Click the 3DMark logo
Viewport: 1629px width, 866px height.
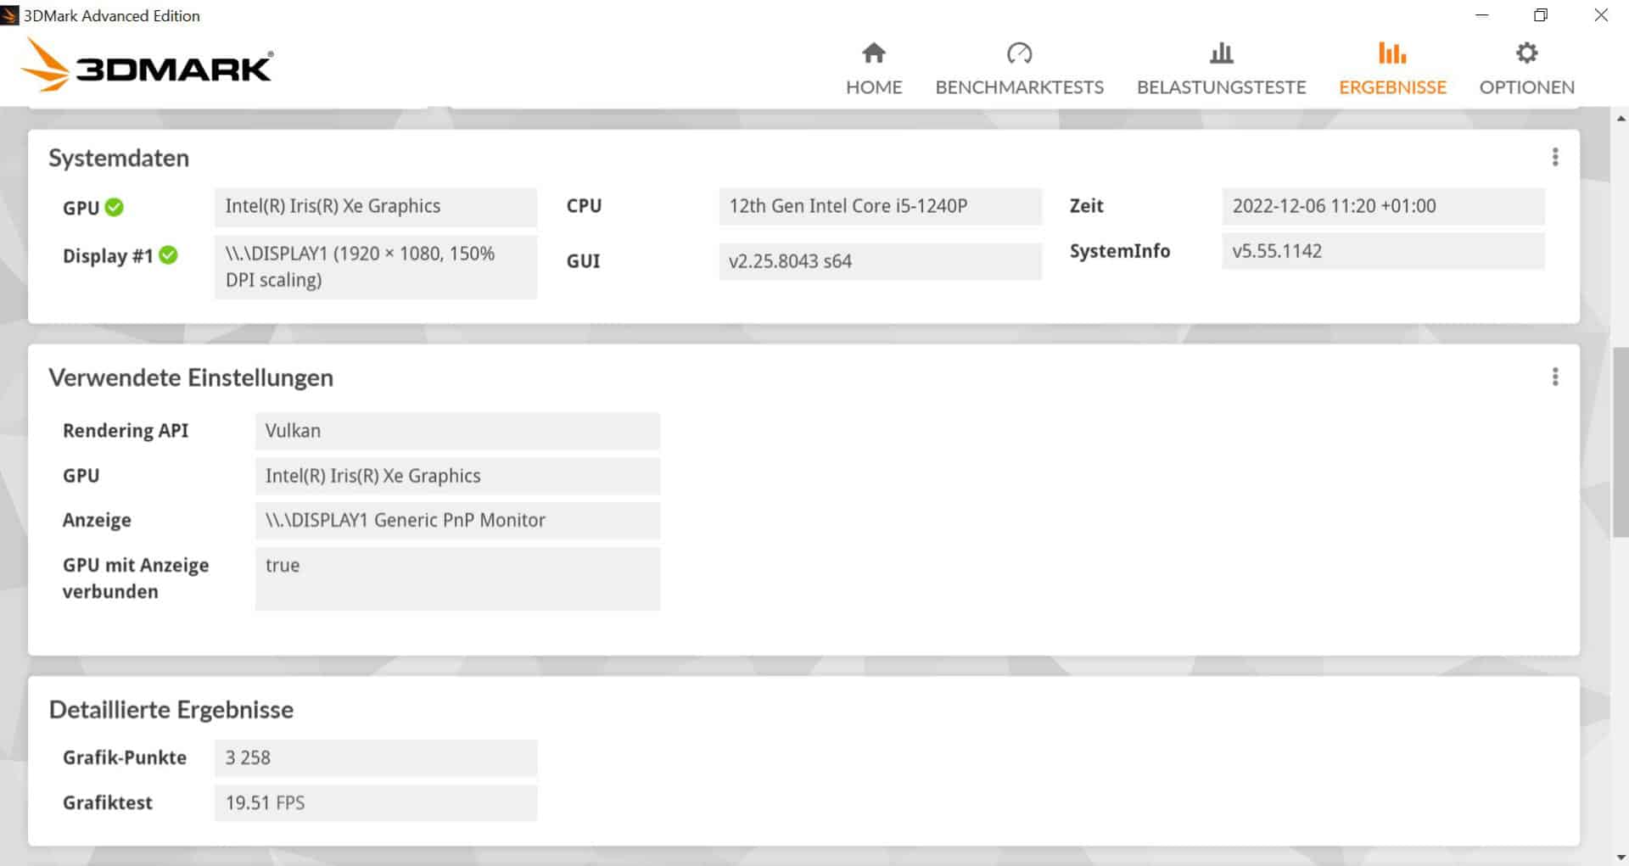147,65
